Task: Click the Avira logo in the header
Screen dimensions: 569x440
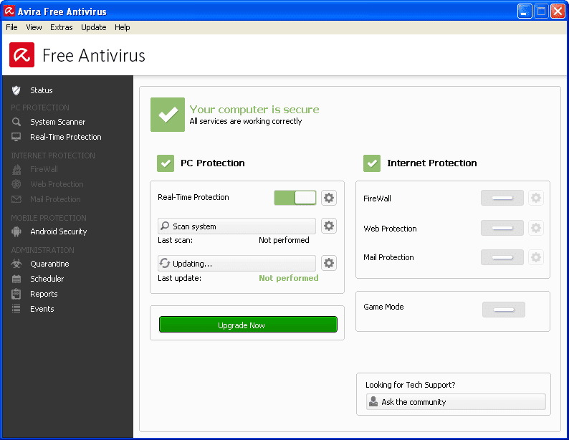Action: (21, 54)
